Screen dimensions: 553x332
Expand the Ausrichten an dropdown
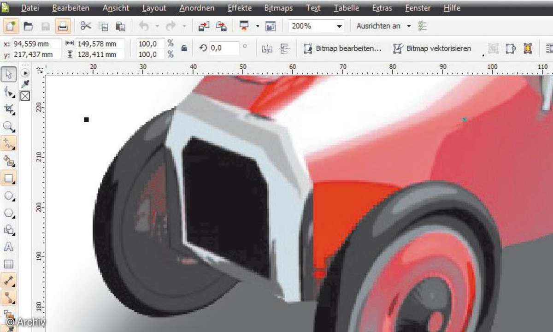coord(409,26)
